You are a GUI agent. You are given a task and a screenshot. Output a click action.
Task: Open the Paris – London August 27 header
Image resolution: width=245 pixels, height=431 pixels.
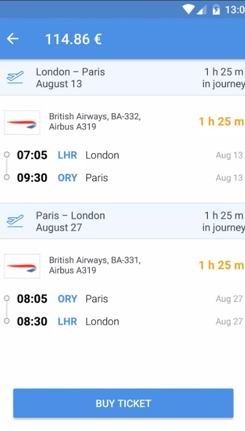[122, 221]
